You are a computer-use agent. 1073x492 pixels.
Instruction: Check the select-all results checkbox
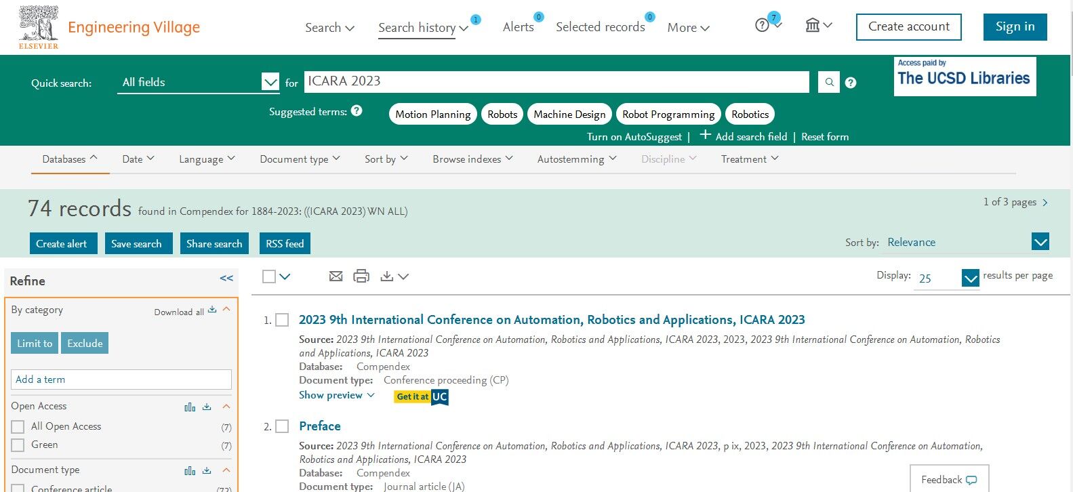coord(269,276)
